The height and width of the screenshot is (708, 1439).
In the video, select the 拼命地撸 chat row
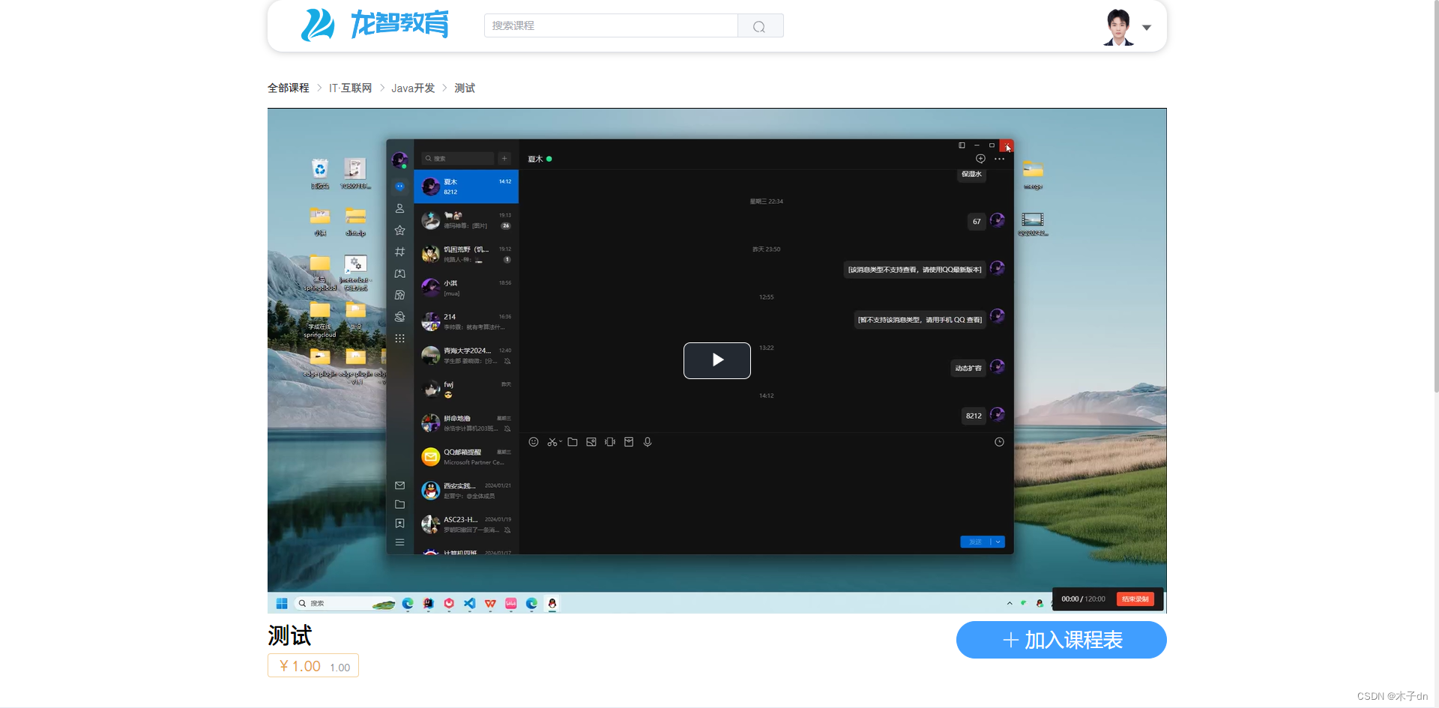[466, 423]
